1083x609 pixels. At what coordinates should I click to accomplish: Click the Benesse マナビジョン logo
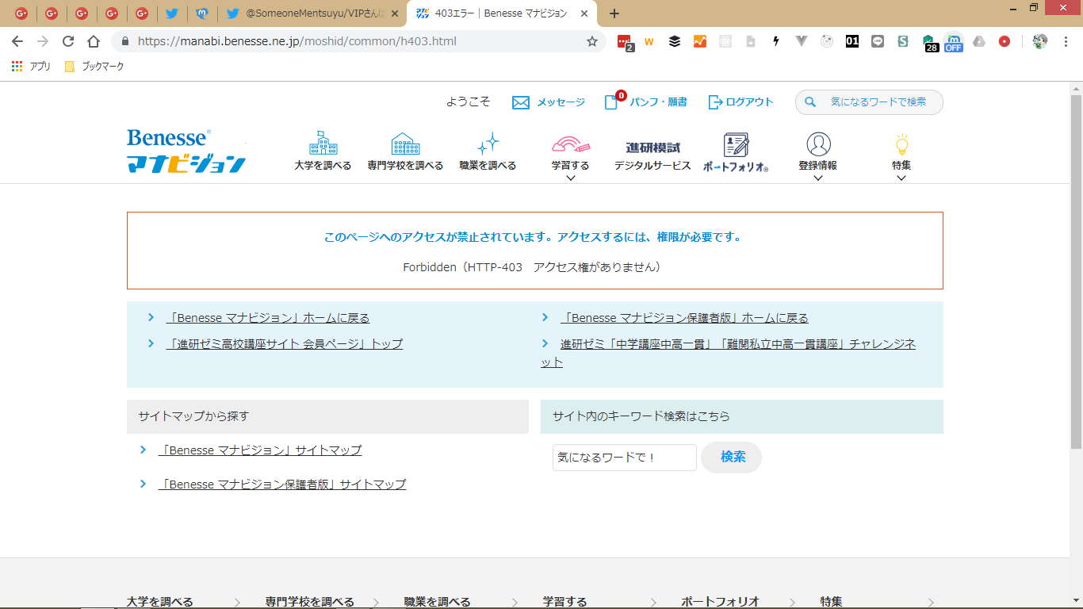tap(186, 151)
